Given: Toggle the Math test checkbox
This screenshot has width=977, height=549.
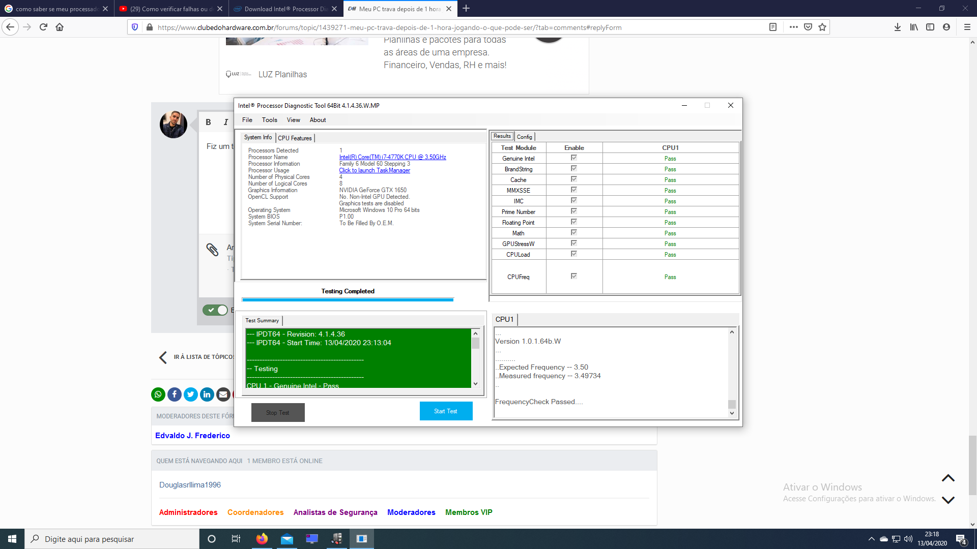Looking at the screenshot, I should point(574,233).
